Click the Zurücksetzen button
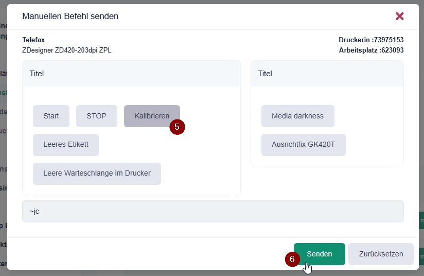The image size is (424, 276). point(381,254)
